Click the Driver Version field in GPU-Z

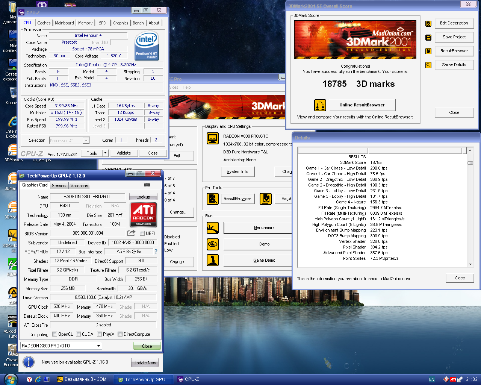click(103, 297)
